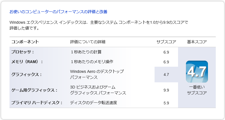
Task: Click the コンポーネント column header
Action: tap(25, 42)
